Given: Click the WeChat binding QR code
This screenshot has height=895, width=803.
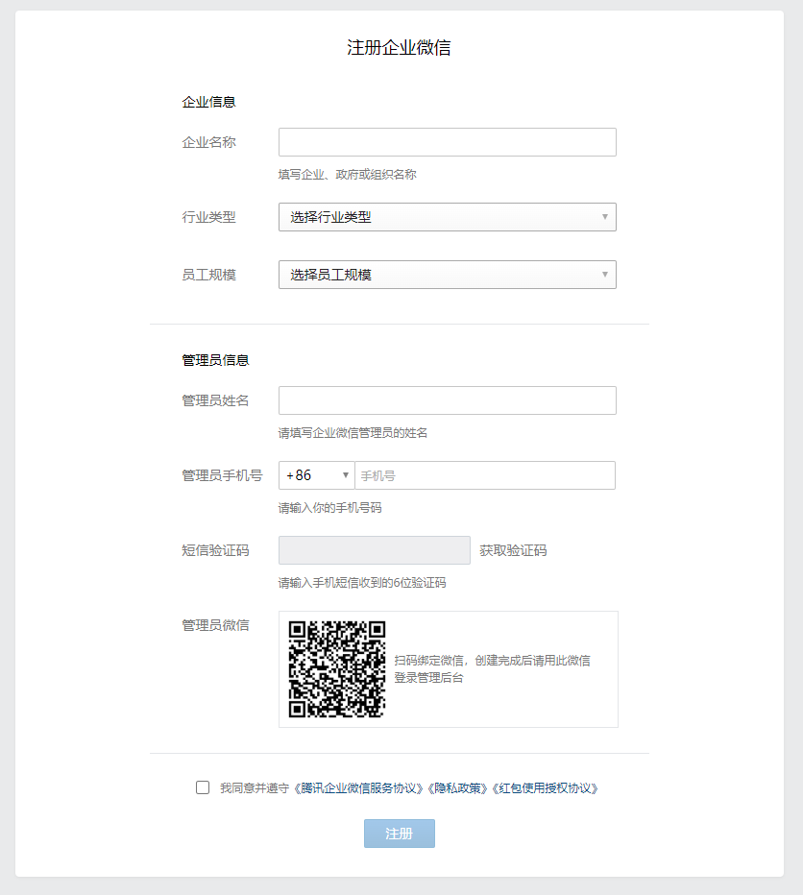Looking at the screenshot, I should 337,669.
